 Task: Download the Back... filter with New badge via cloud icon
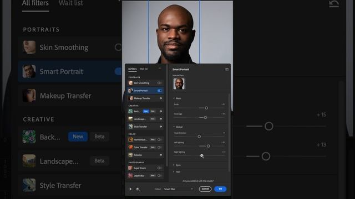(x=161, y=111)
